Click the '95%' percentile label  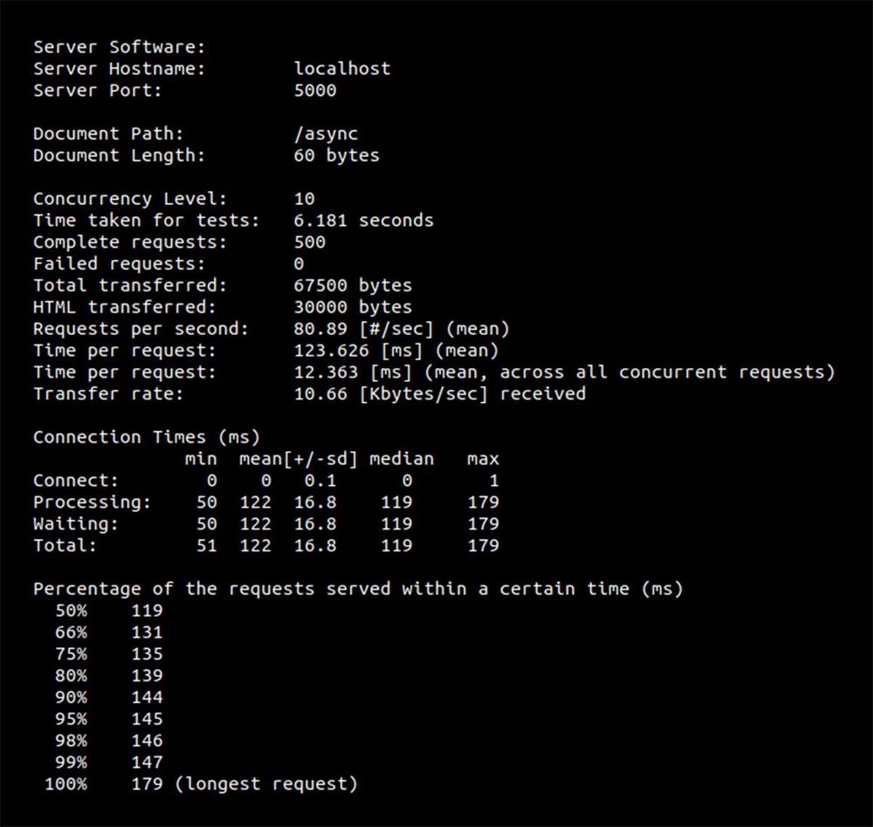coord(71,719)
